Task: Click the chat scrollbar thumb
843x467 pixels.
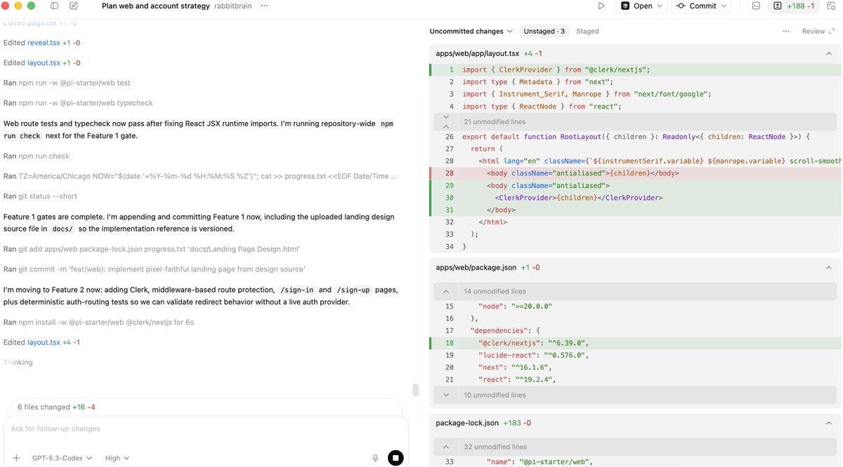Action: click(x=415, y=390)
